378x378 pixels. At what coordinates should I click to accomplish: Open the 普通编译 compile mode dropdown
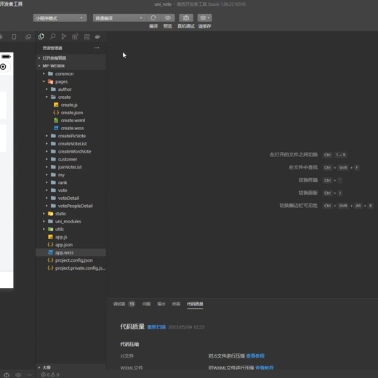(119, 18)
